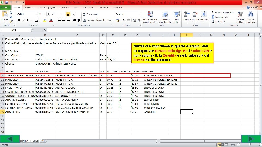Click the fill color bucket icon
262x147 pixels.
coord(44,20)
